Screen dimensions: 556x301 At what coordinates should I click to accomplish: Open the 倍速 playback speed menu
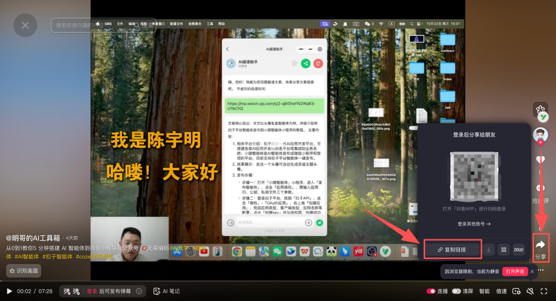coord(501,291)
